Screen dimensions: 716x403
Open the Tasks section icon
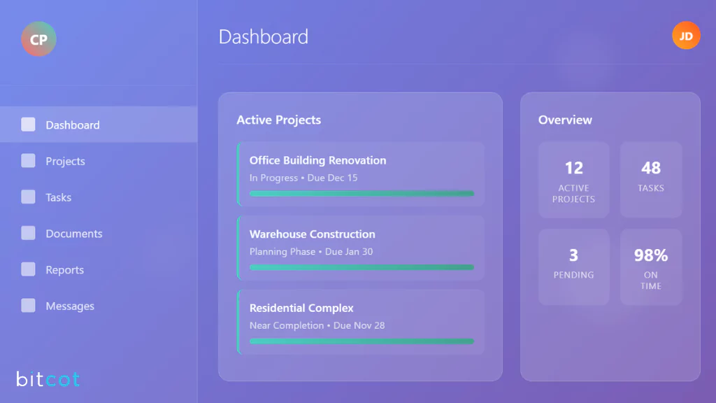(28, 197)
